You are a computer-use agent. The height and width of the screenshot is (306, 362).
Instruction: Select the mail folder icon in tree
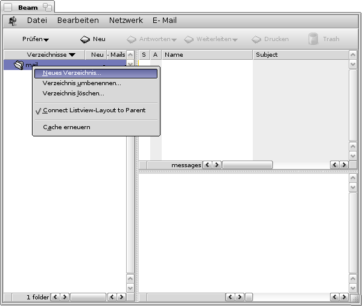pos(18,65)
